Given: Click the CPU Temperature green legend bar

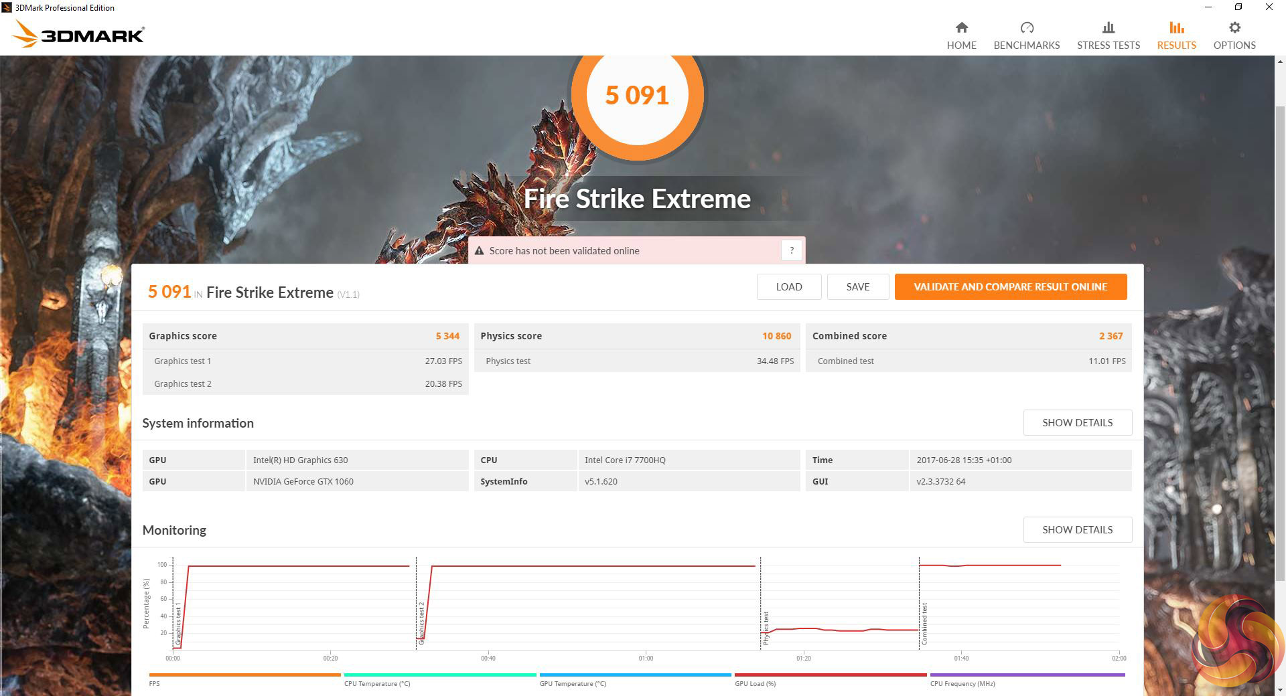Looking at the screenshot, I should point(440,675).
